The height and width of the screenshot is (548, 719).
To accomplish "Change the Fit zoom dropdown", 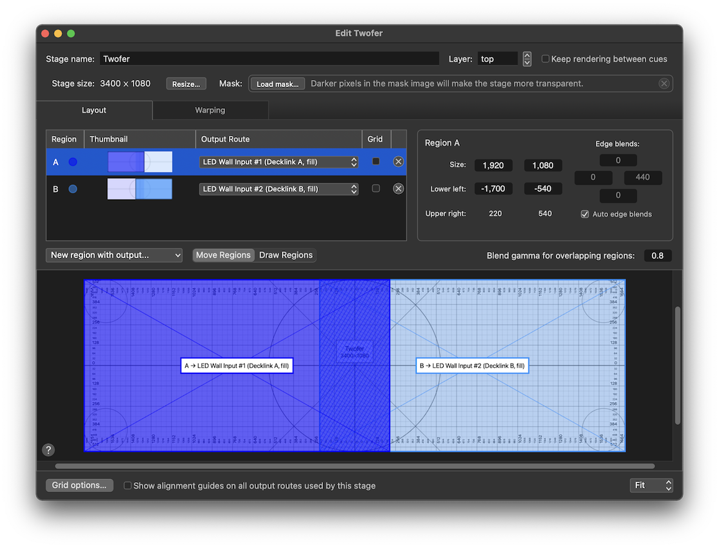I will click(651, 485).
